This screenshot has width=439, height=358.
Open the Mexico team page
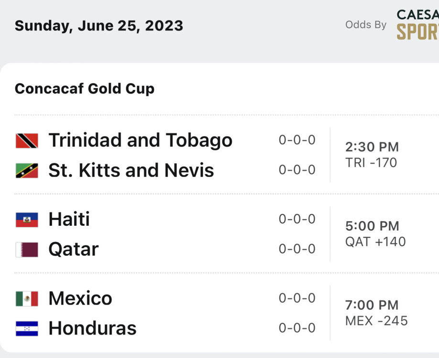[80, 299]
